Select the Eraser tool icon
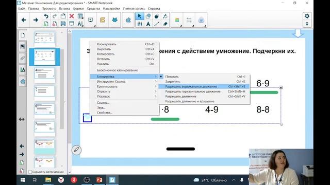 coord(165,24)
